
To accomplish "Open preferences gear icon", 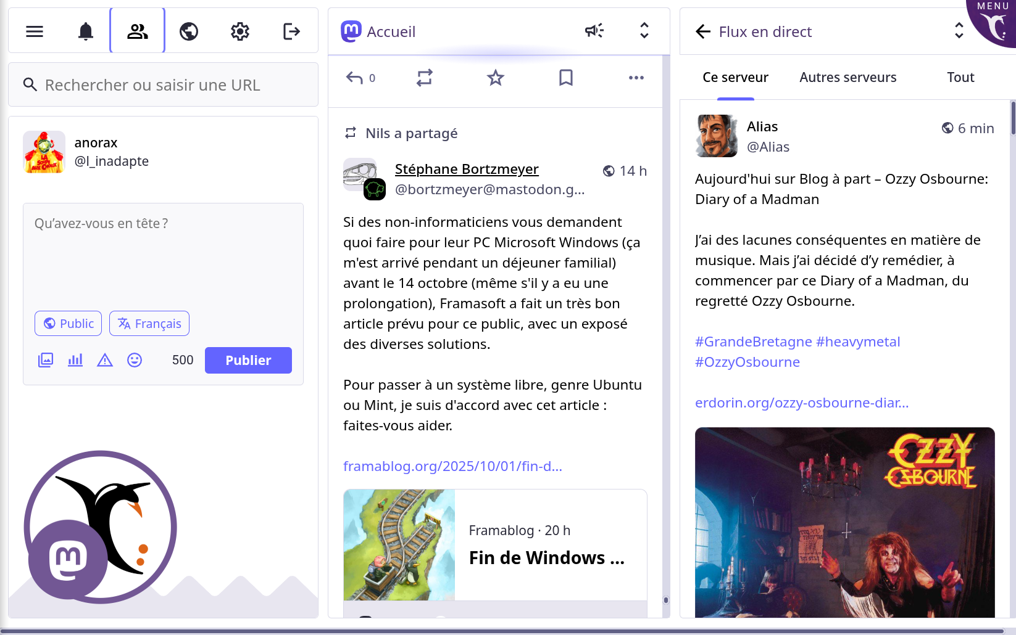I will pyautogui.click(x=240, y=31).
